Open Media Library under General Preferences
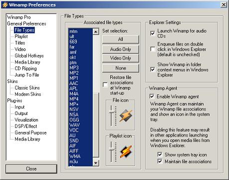This screenshot has height=180, width=229. 27,62
